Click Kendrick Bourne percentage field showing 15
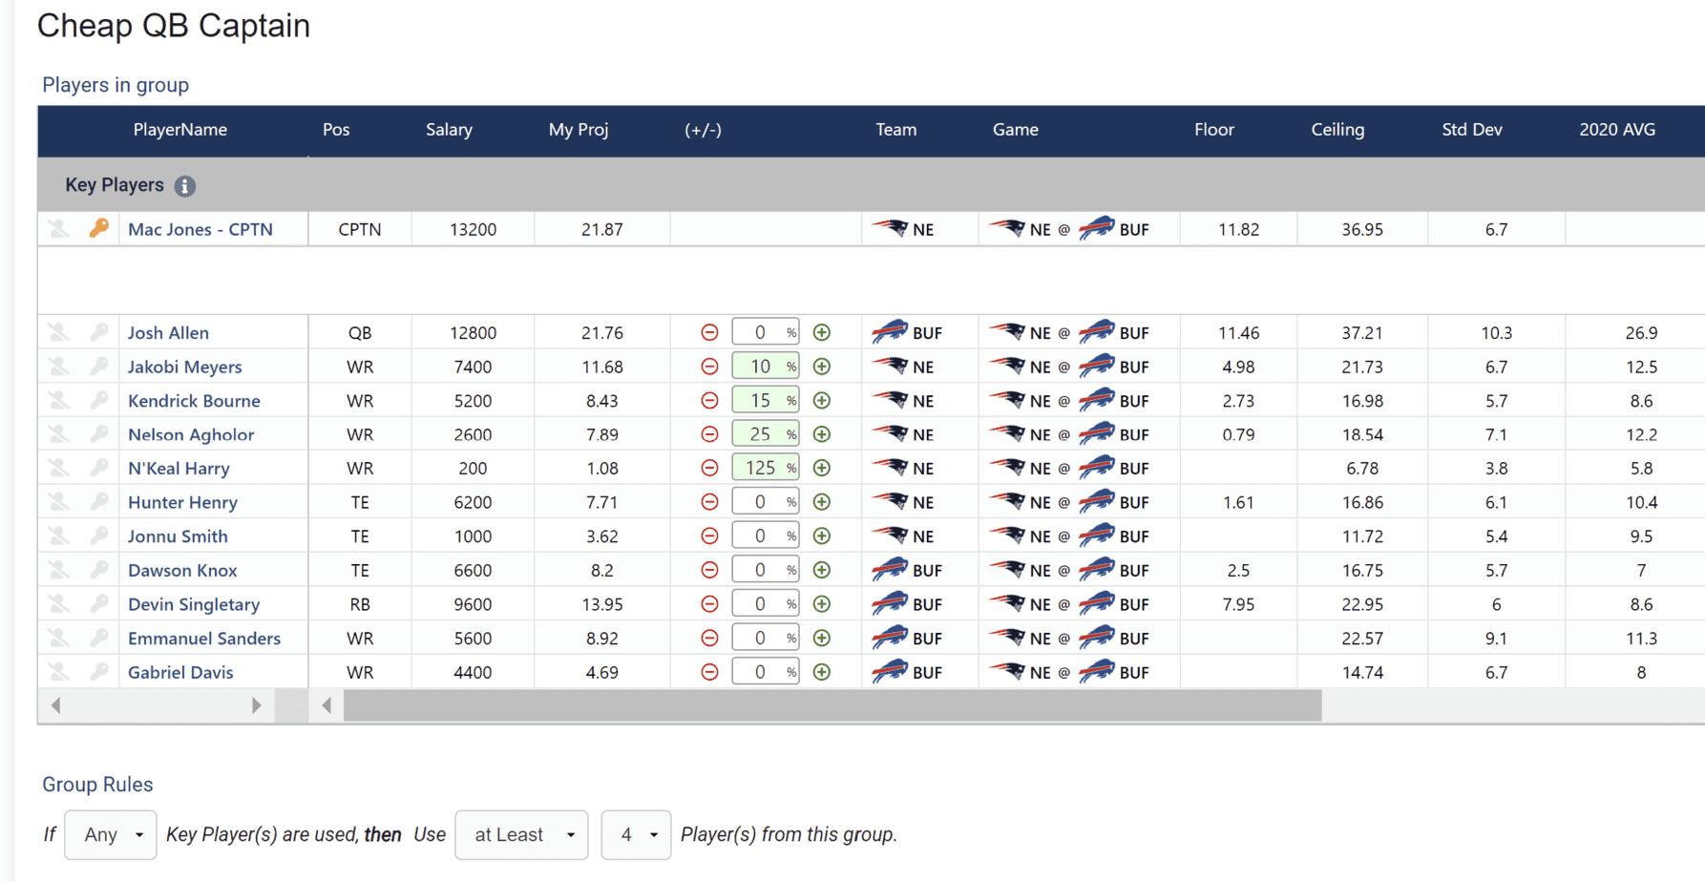Screen dimensions: 1705x882 click(x=766, y=401)
